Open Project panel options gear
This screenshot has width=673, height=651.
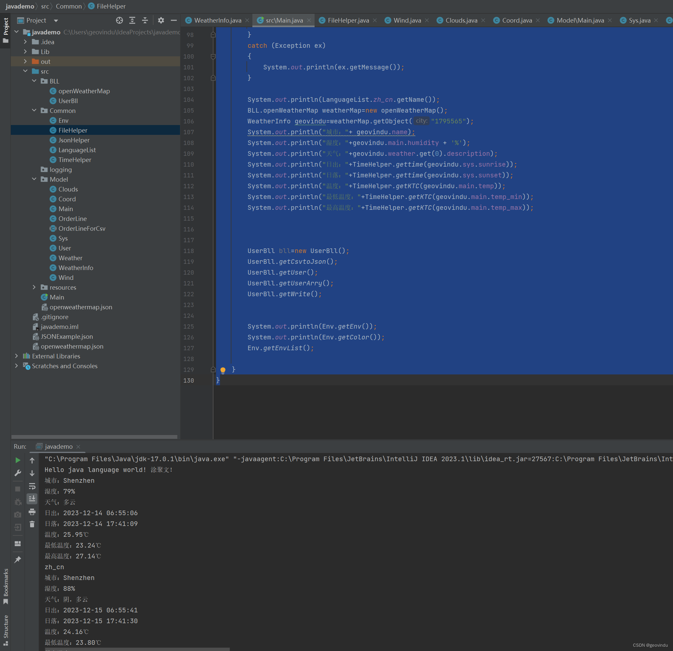161,20
